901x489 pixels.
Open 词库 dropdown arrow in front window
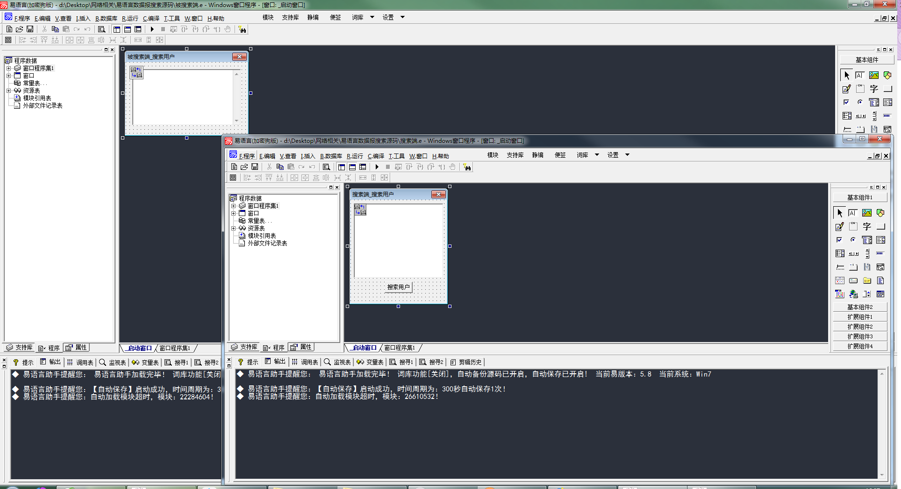(597, 155)
